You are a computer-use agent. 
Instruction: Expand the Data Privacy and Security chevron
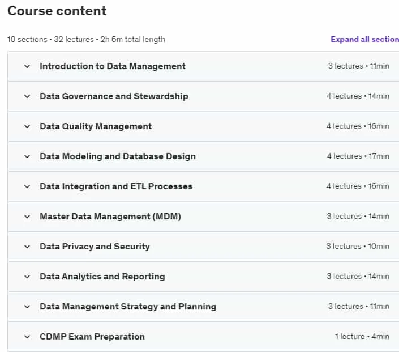(27, 247)
